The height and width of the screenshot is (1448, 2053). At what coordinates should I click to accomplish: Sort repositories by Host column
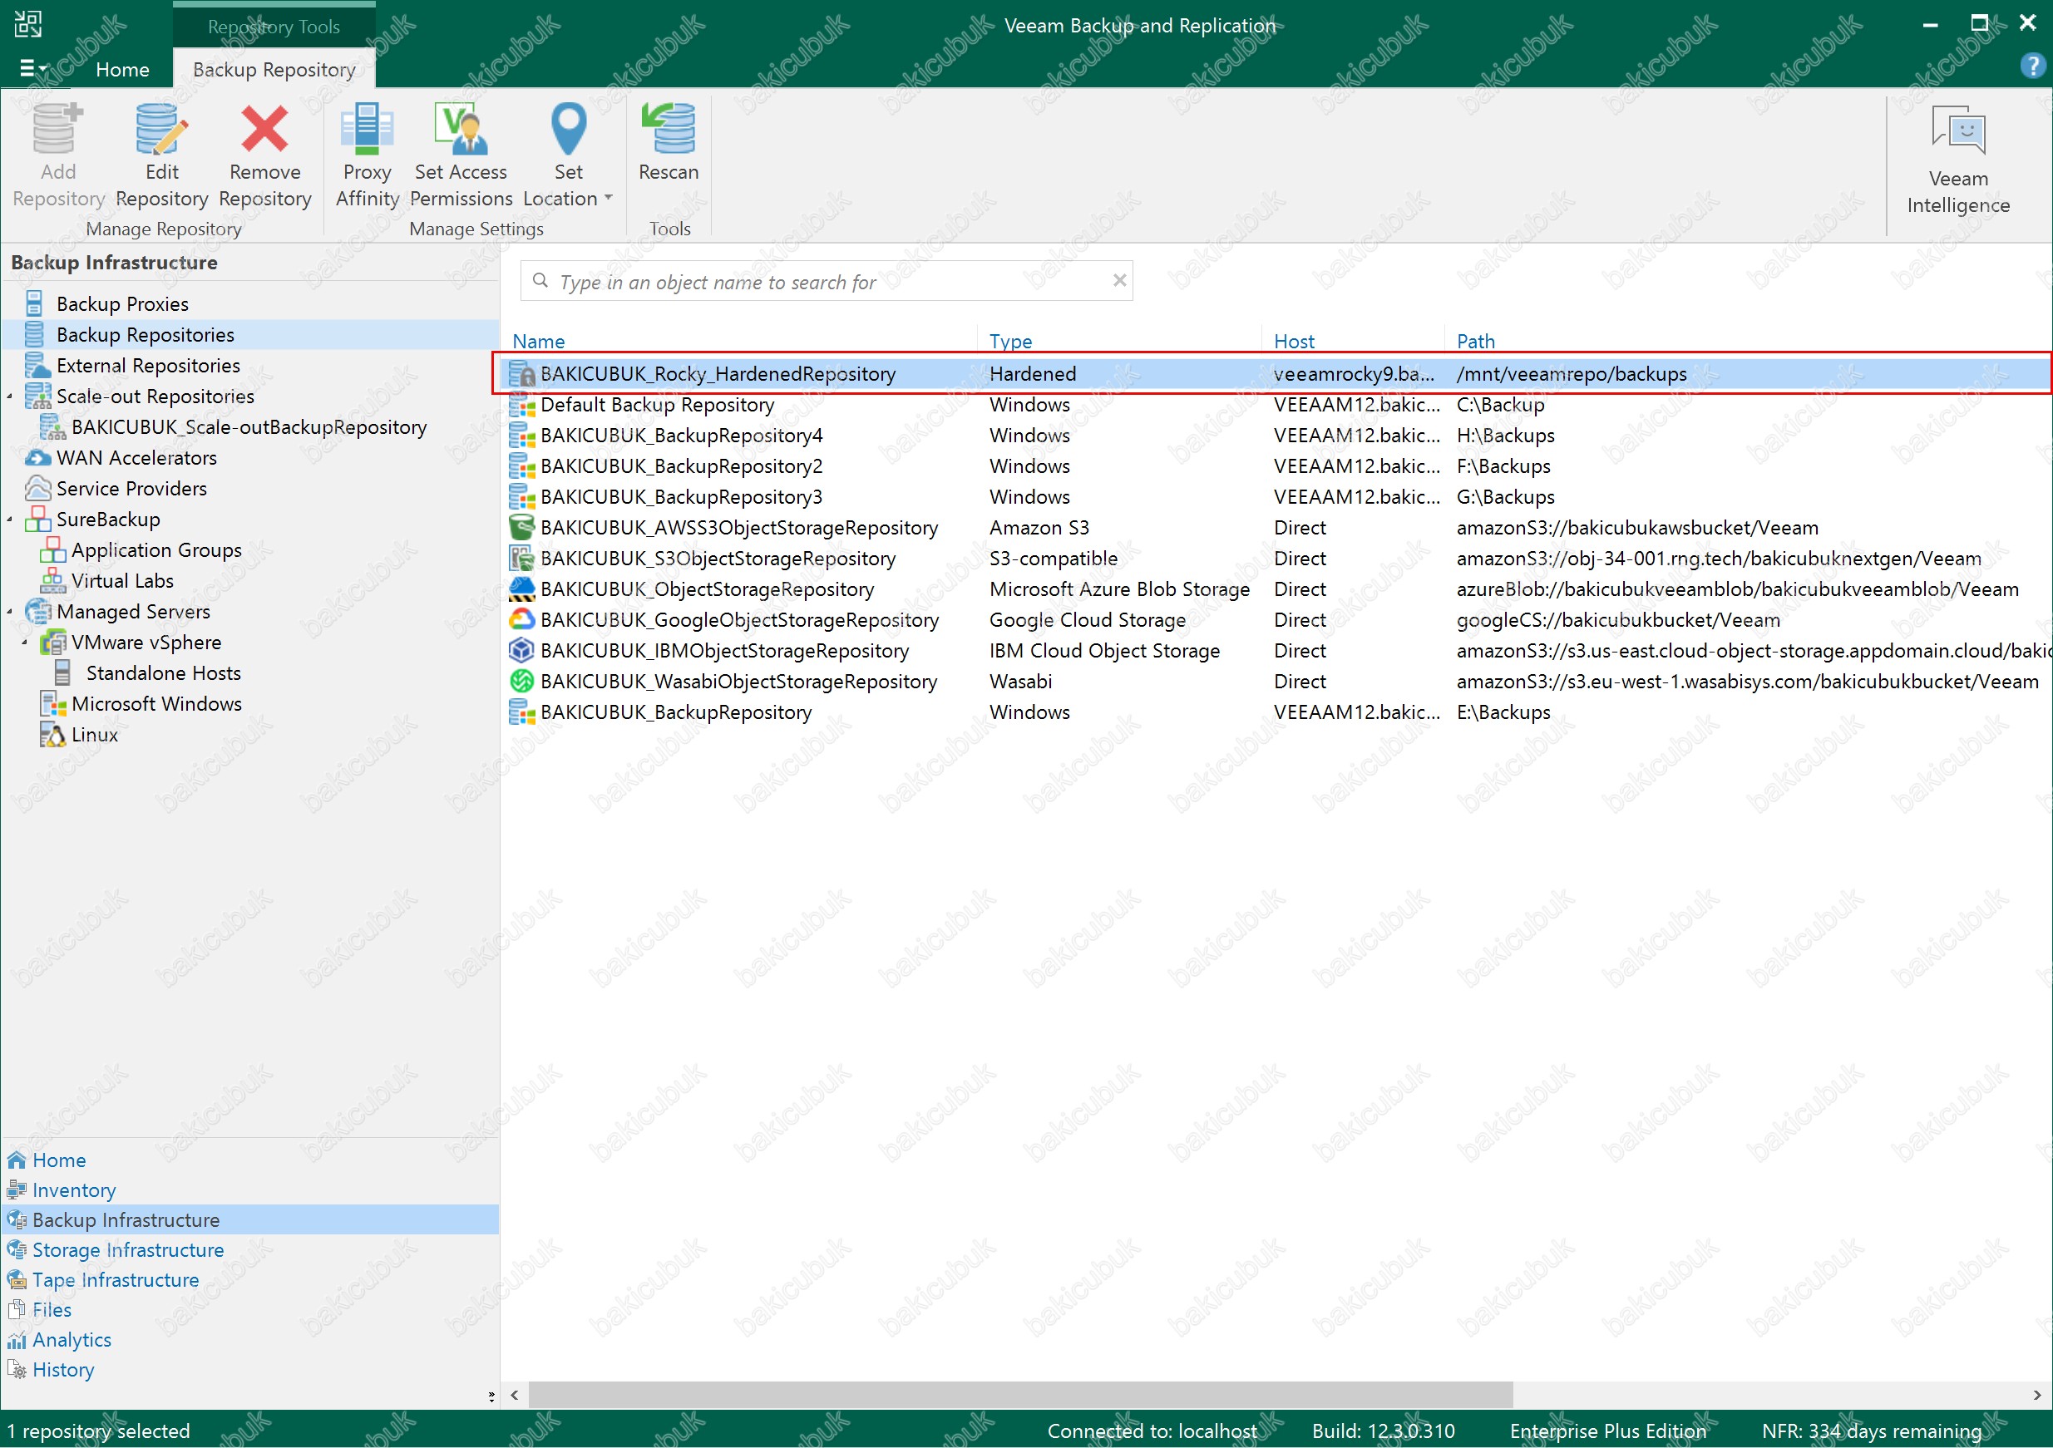point(1294,341)
